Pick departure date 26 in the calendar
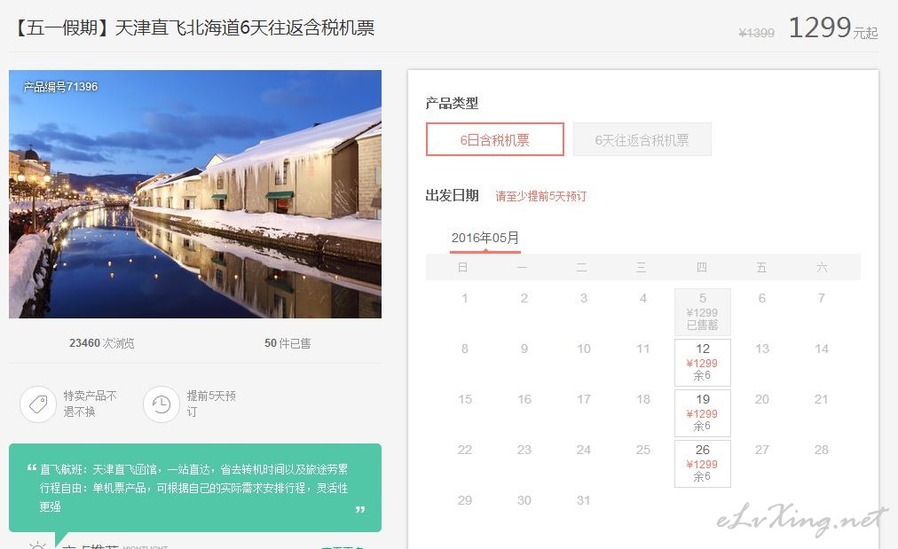The image size is (898, 549). tap(703, 463)
